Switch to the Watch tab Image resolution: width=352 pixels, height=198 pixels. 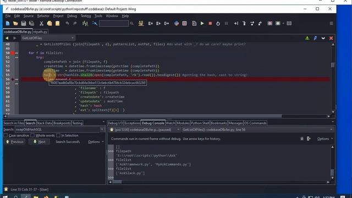coord(170,123)
